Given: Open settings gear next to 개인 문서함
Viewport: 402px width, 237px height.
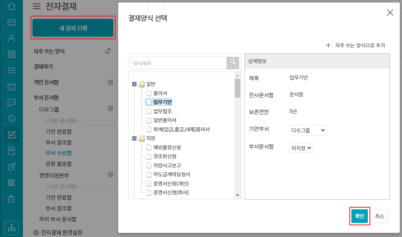Looking at the screenshot, I should [110, 82].
